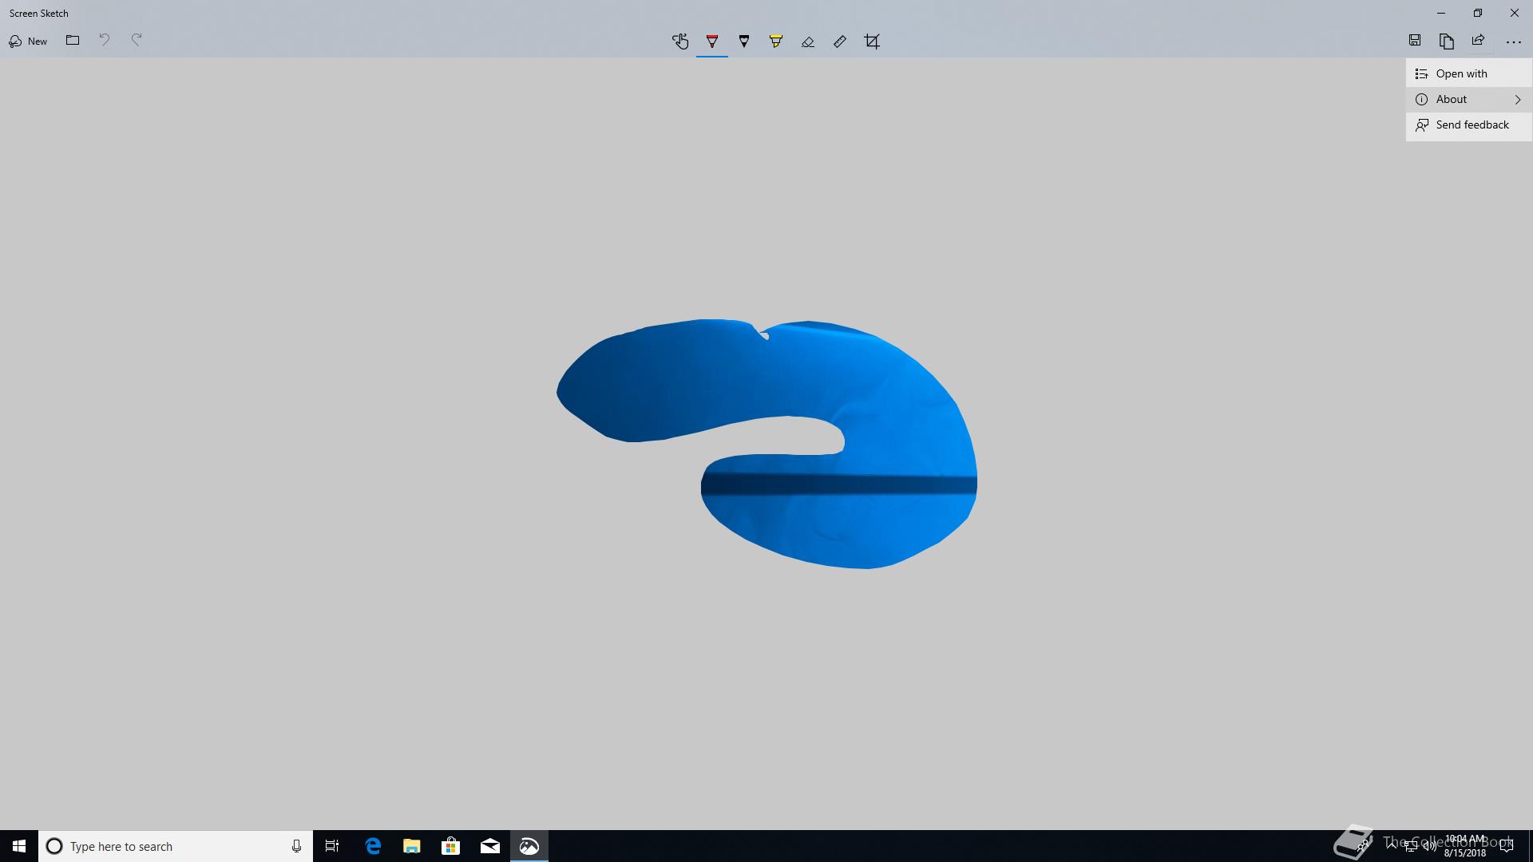The height and width of the screenshot is (862, 1533).
Task: Select Send feedback menu item
Action: [1469, 125]
